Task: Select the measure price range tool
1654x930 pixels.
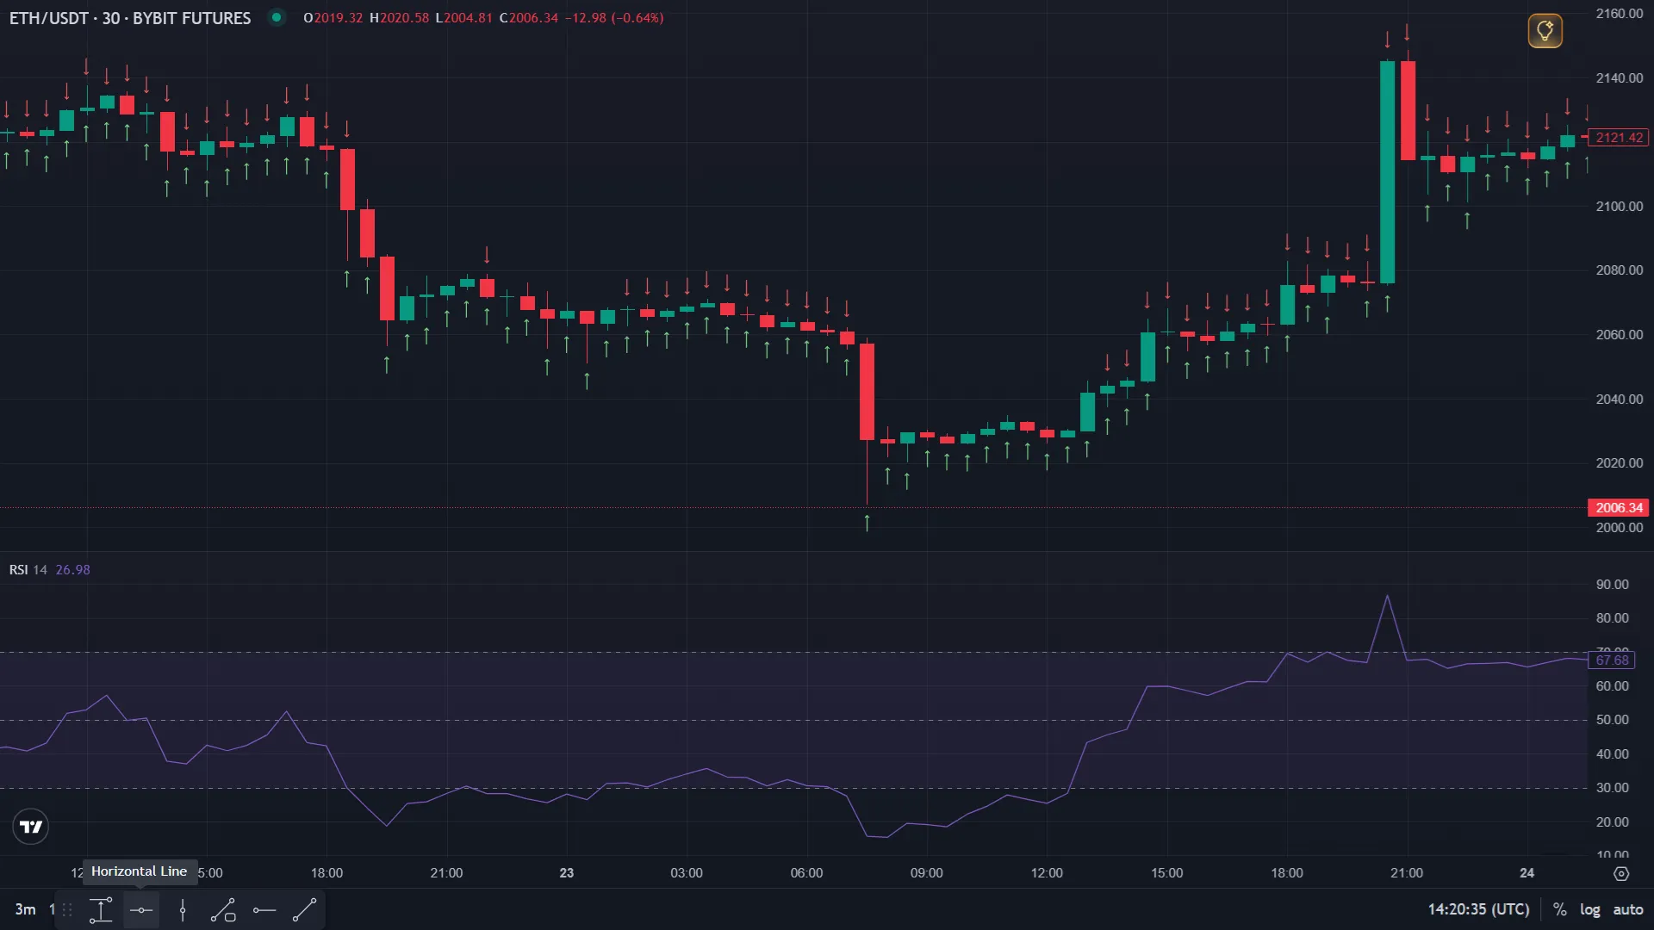Action: 101,910
